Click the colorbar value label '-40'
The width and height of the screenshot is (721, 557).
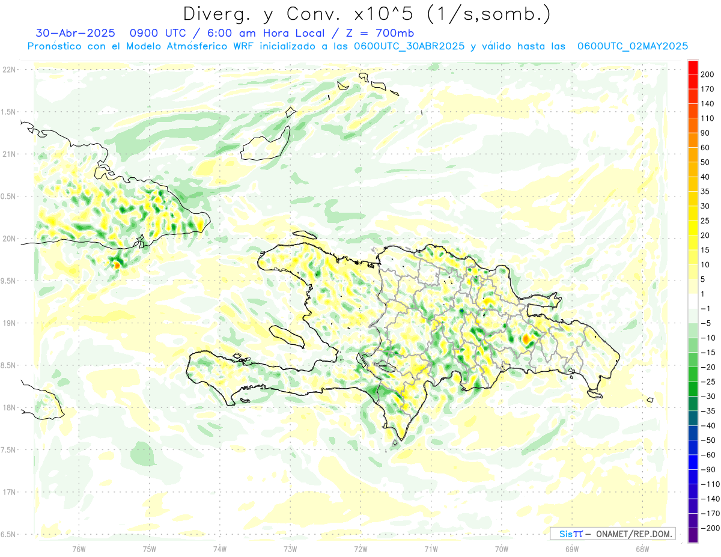click(x=708, y=425)
